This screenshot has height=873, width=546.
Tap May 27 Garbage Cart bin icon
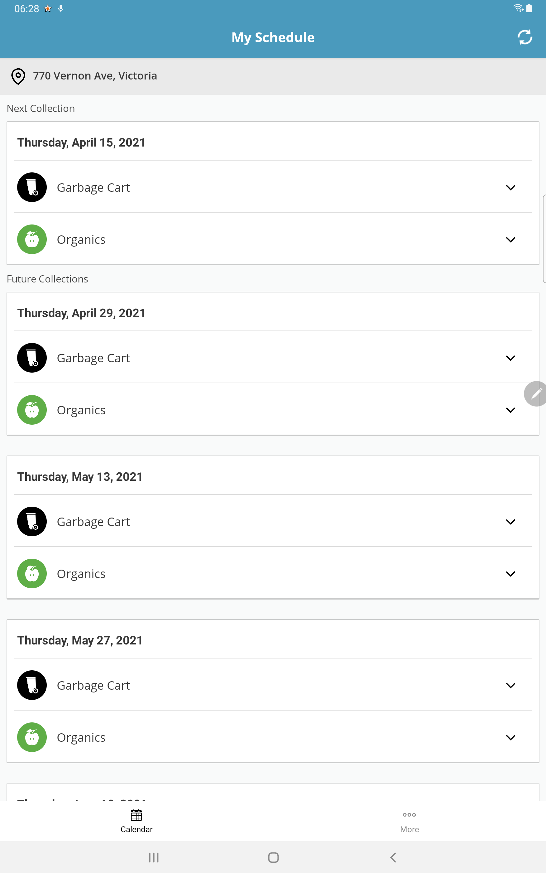click(x=32, y=685)
